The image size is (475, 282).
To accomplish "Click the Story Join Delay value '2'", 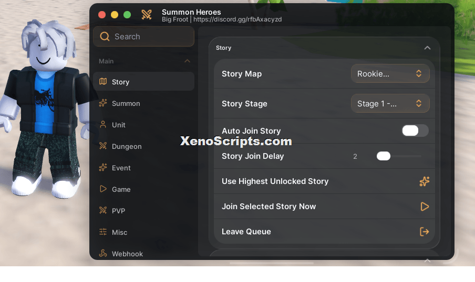I will (x=355, y=157).
